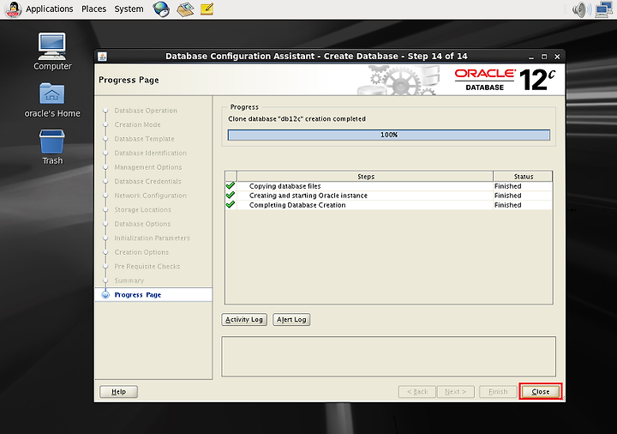Open the Alert Log
The height and width of the screenshot is (434, 617).
(291, 319)
